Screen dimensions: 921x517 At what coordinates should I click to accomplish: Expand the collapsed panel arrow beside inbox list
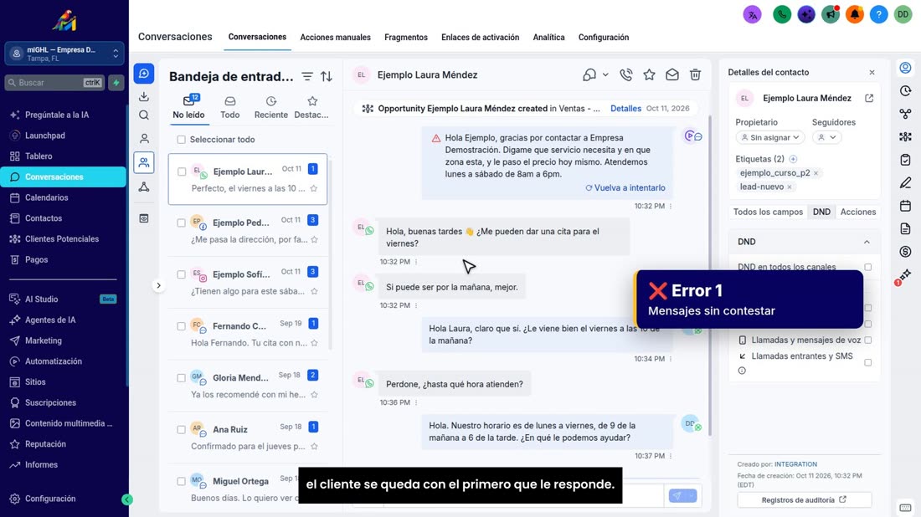coord(158,286)
